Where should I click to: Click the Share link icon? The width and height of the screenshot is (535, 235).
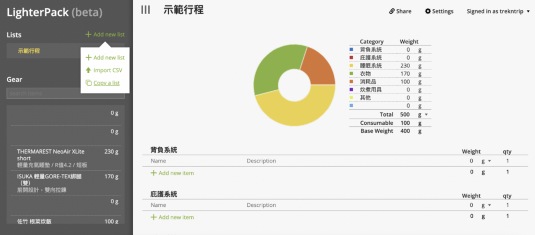[392, 11]
